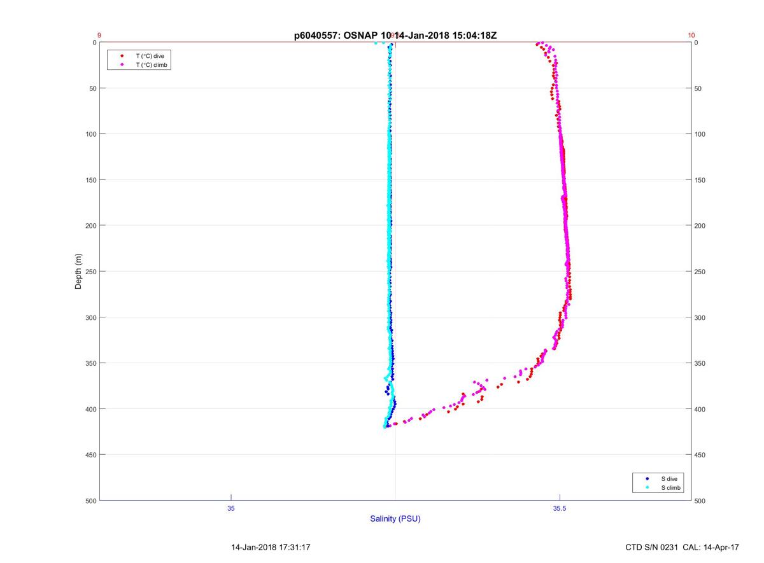Click the blue '35' salinity tick label
The height and width of the screenshot is (563, 764).
231,508
